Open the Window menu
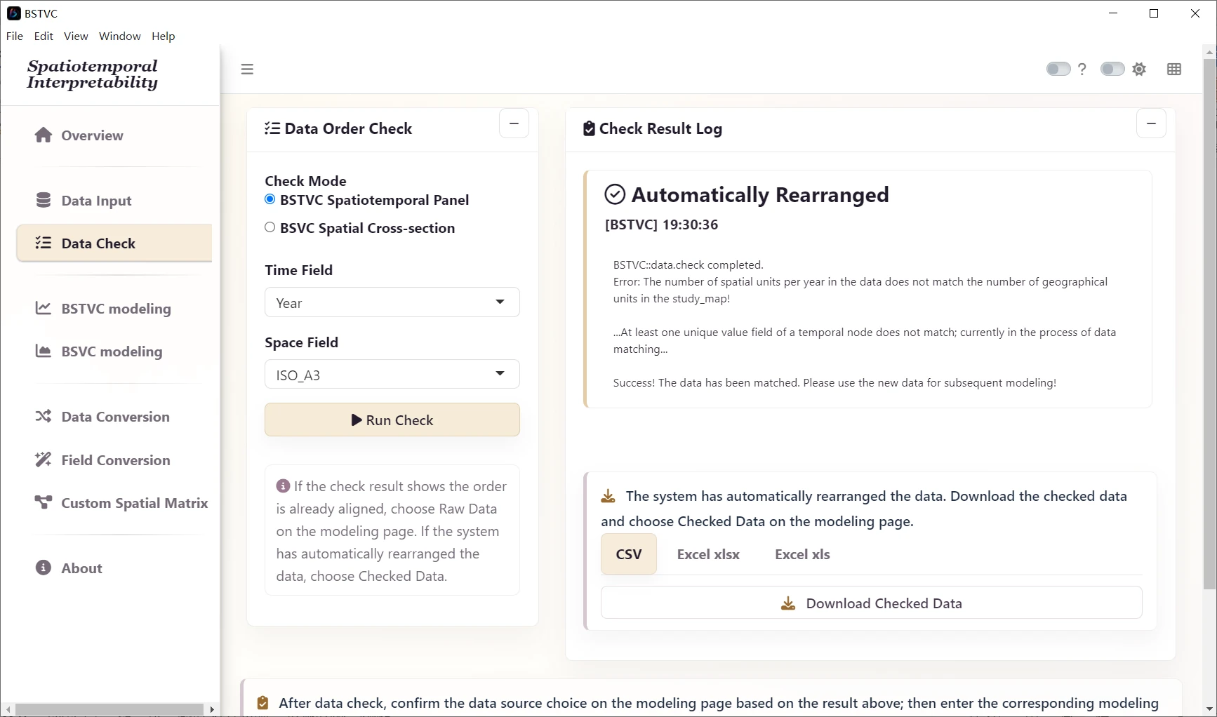The image size is (1217, 717). 120,36
